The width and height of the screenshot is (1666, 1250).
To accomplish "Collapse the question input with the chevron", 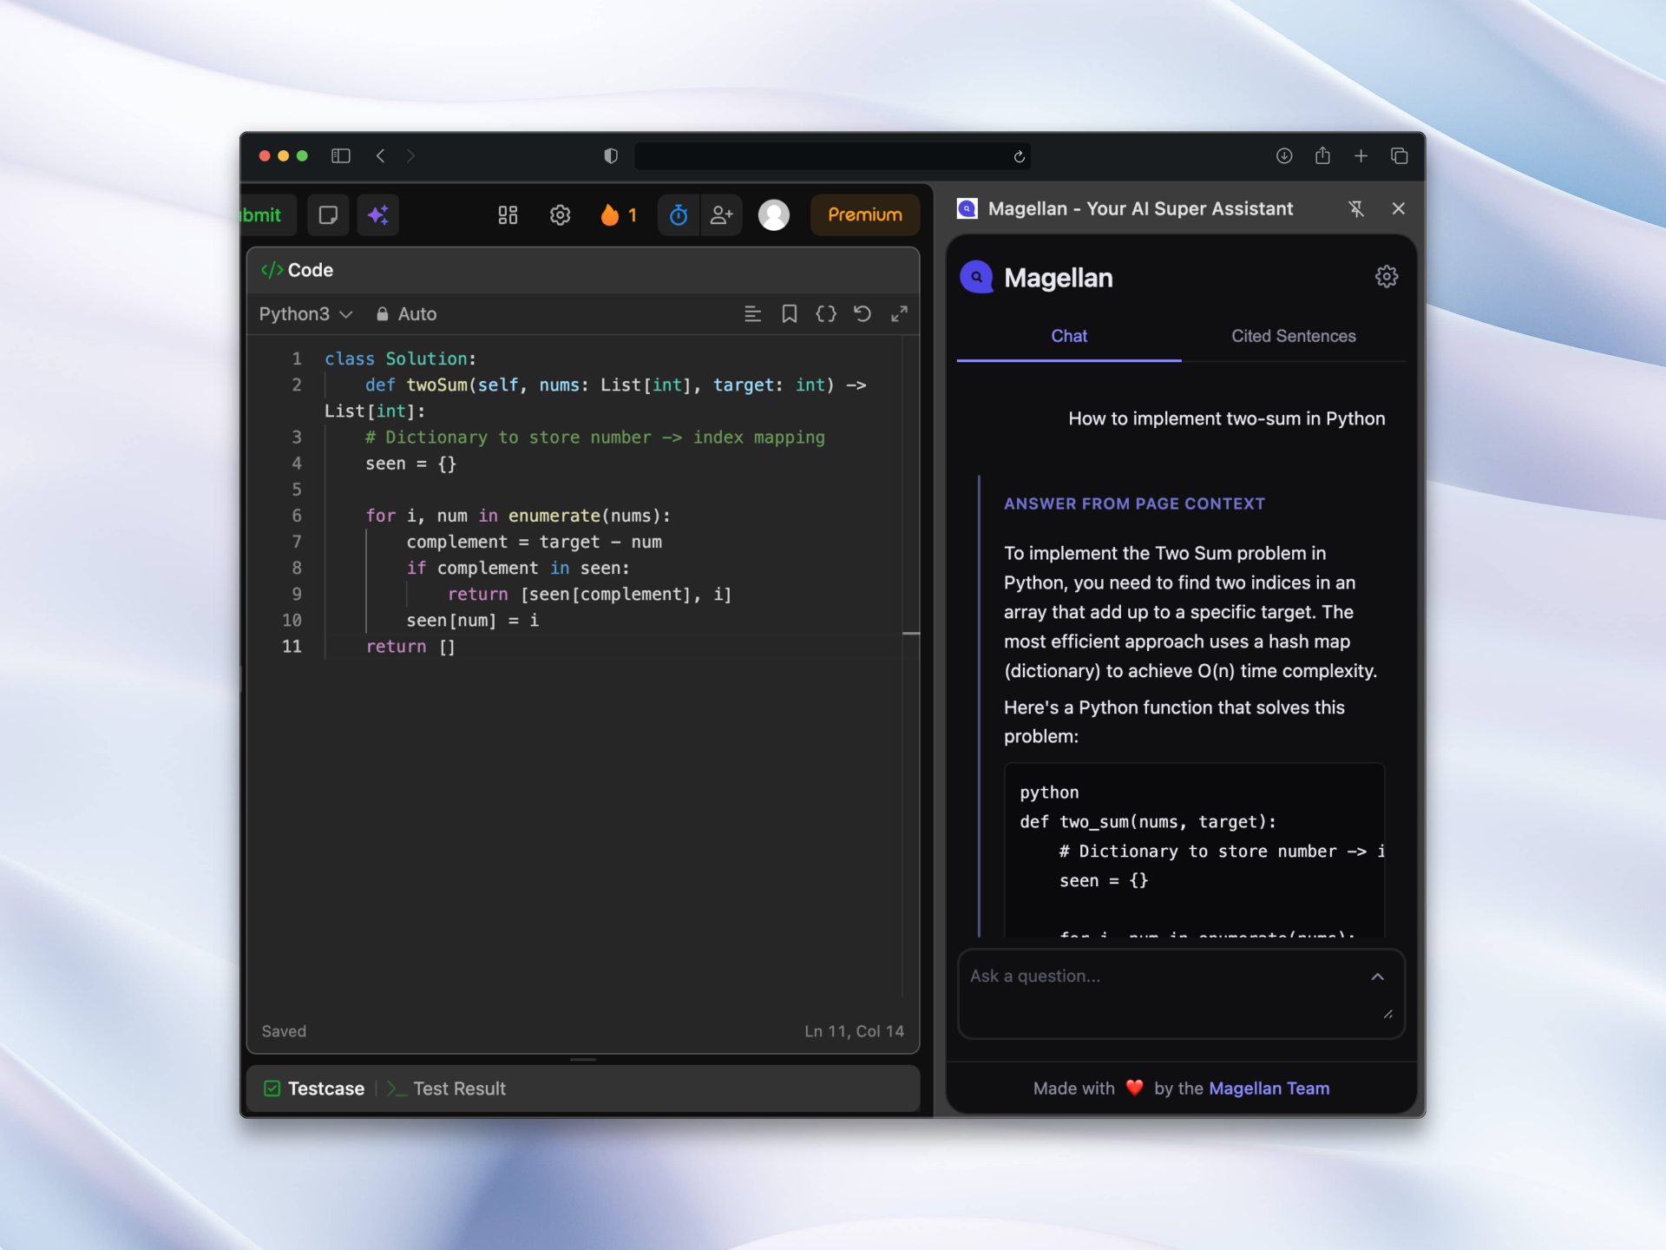I will [1377, 976].
